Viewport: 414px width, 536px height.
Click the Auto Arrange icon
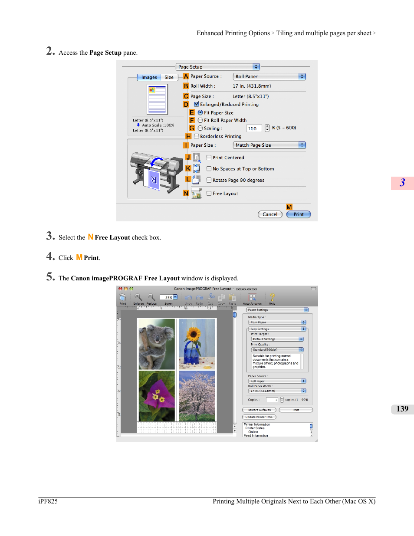252,297
